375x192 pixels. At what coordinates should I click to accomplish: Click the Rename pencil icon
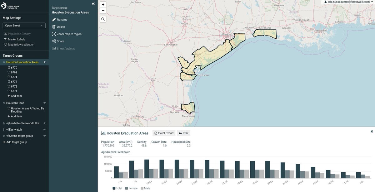[x=54, y=19]
